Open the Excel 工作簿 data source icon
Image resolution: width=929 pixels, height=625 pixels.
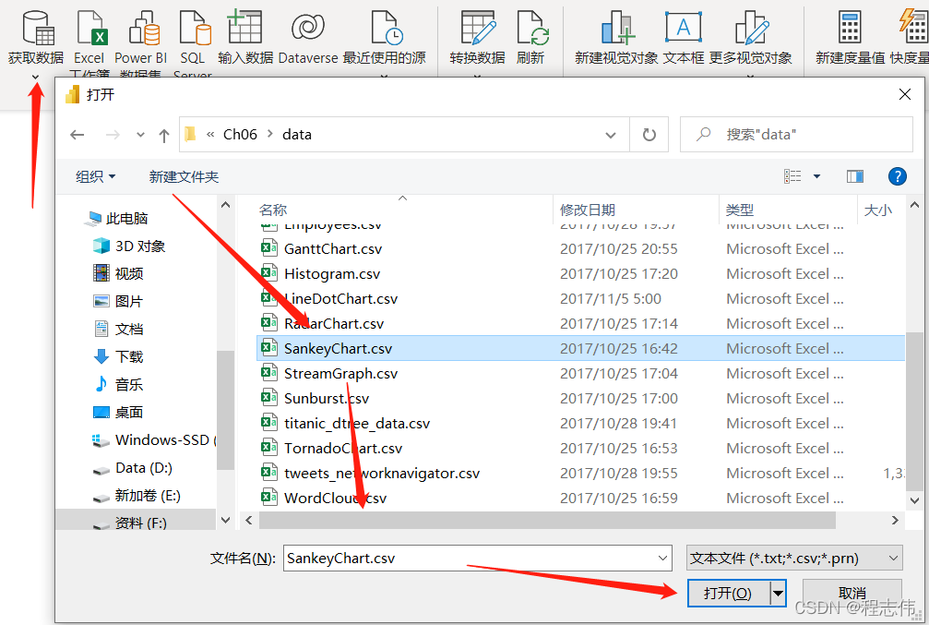pos(91,28)
